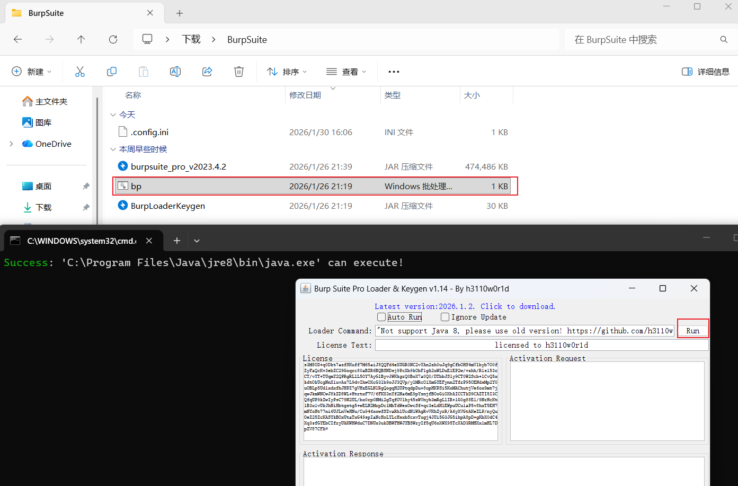Viewport: 738px width, 486px height.
Task: Open the Sort (排序) dropdown
Action: pos(287,72)
